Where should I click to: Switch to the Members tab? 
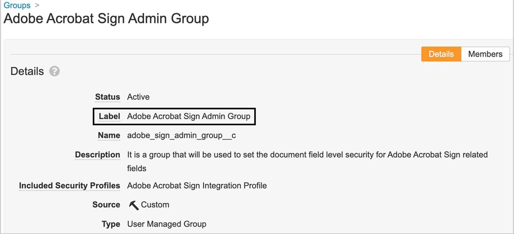pos(485,54)
